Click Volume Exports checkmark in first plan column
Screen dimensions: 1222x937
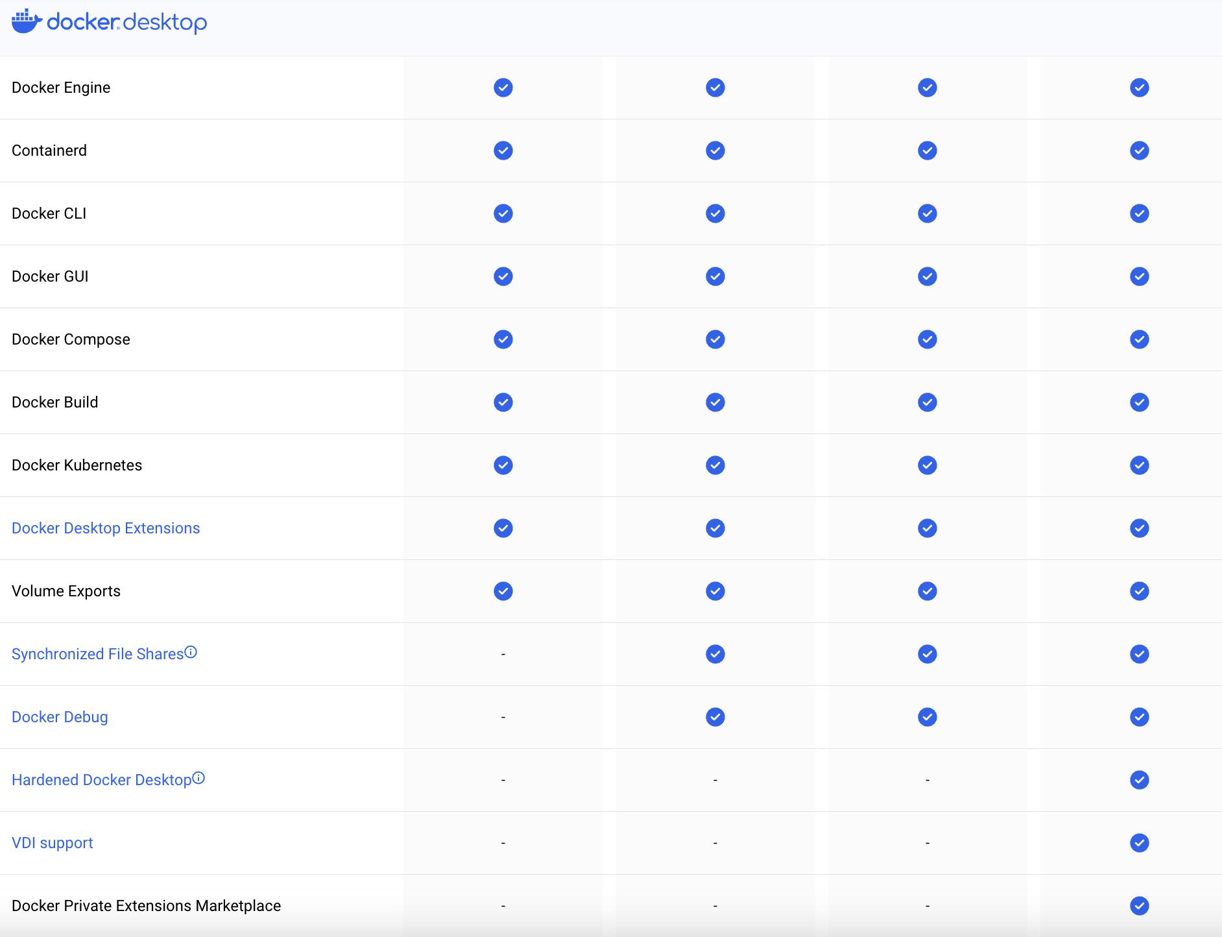503,591
